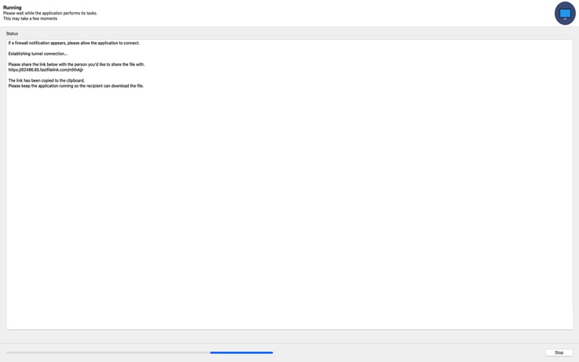Click the 'Running' heading text
Screen dimensions: 579x362
coord(12,7)
